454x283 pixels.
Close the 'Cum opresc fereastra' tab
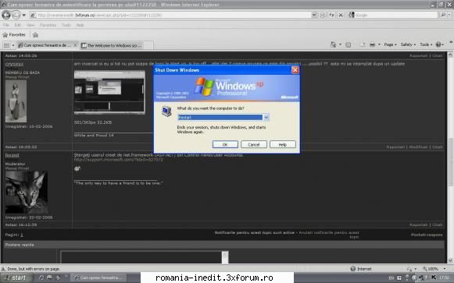pyautogui.click(x=75, y=45)
